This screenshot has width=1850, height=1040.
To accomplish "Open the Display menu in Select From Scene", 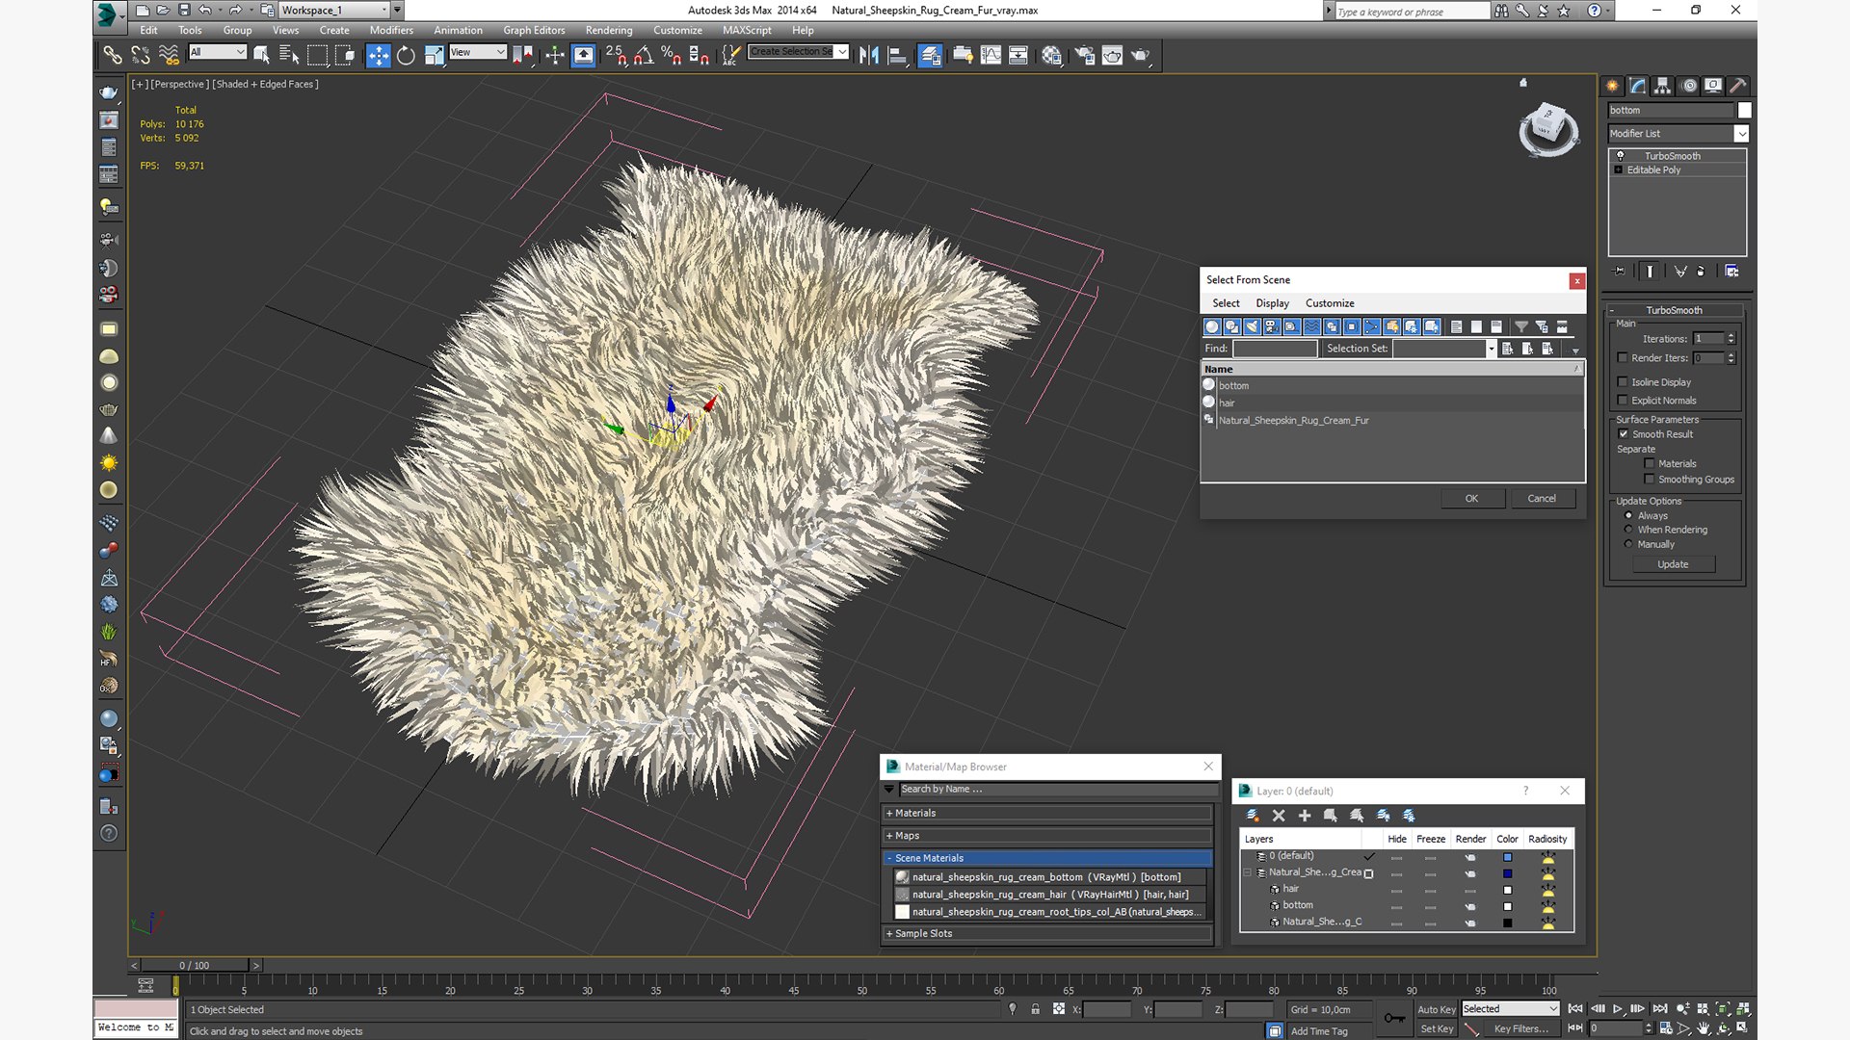I will [1272, 303].
